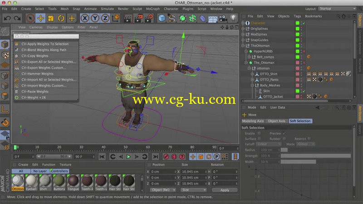Adjust the Width slider
Viewport: 363px width, 204px height.
click(316, 162)
